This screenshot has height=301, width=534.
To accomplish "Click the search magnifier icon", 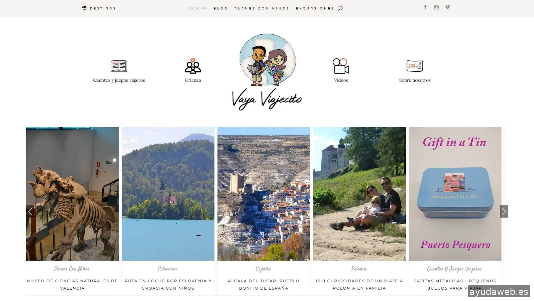I will [340, 8].
